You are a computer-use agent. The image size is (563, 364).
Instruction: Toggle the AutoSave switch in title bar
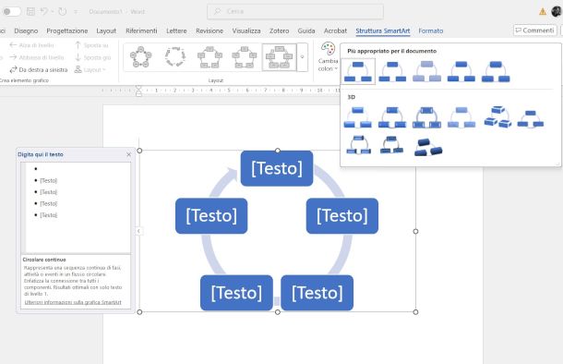11,11
